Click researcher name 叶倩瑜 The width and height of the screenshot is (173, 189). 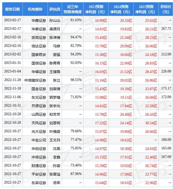pyautogui.click(x=55, y=132)
